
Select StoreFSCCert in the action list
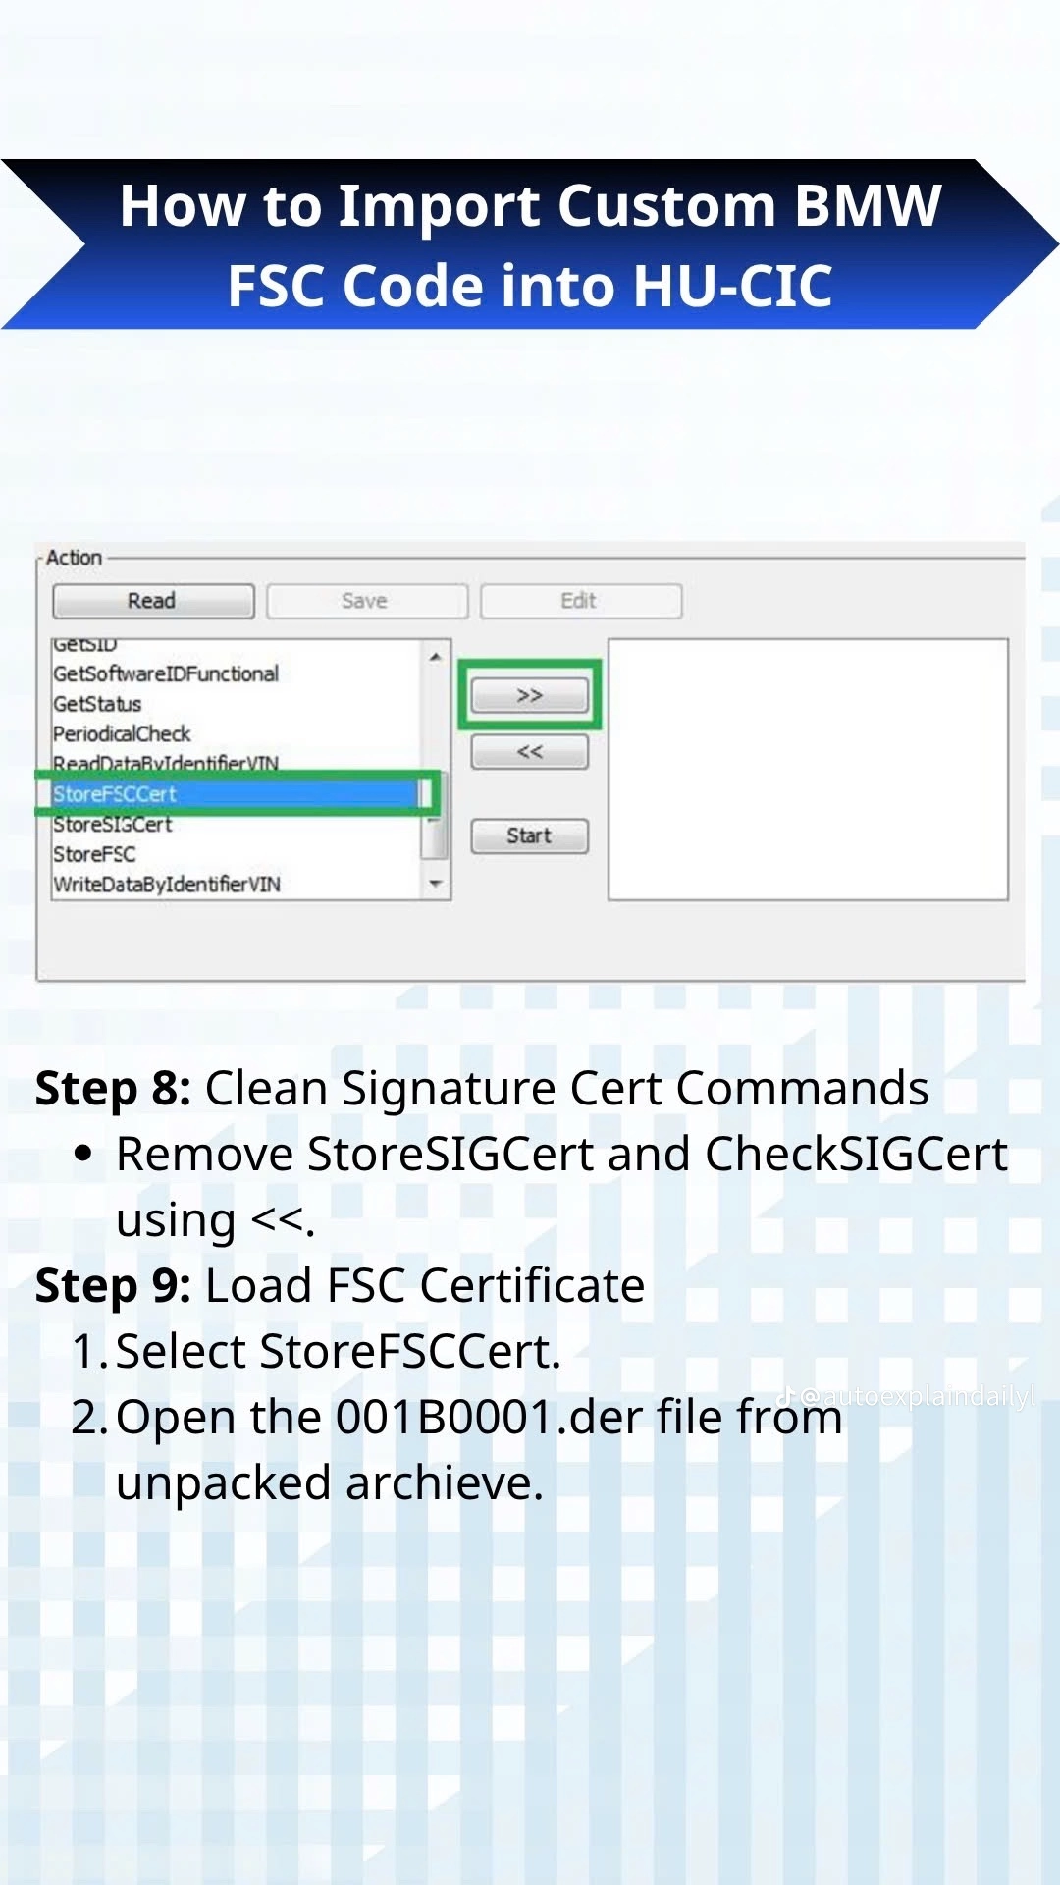(x=236, y=793)
